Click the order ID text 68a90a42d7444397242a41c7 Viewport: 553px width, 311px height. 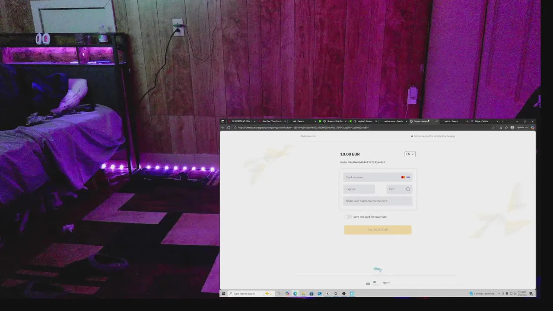pos(366,162)
